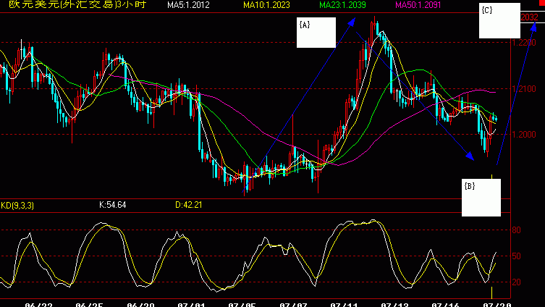Click the chart title 欧元美元(外汇交易)3小时
This screenshot has width=545, height=307.
point(77,5)
